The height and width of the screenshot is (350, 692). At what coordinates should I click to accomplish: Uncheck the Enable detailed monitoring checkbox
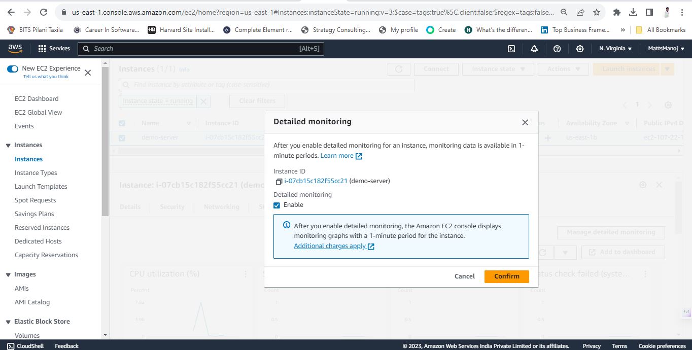(x=276, y=205)
